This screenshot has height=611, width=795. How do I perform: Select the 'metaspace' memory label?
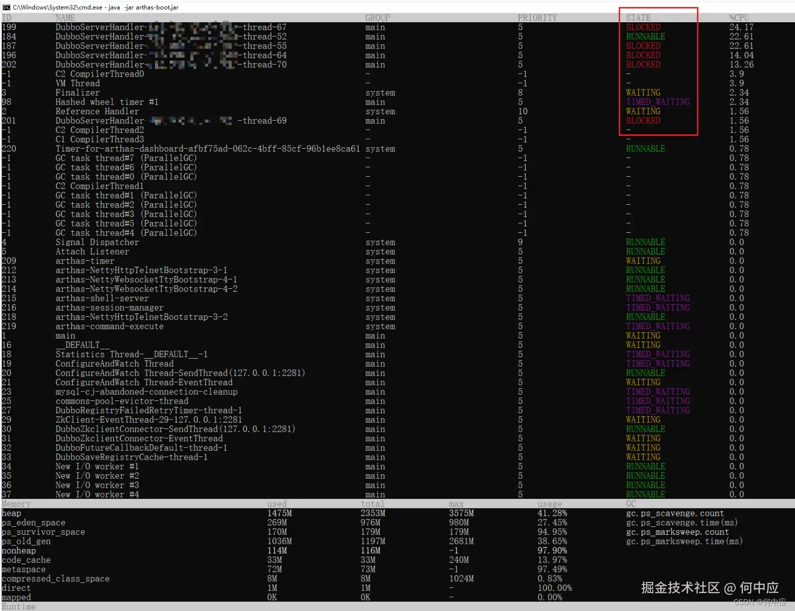pos(24,569)
